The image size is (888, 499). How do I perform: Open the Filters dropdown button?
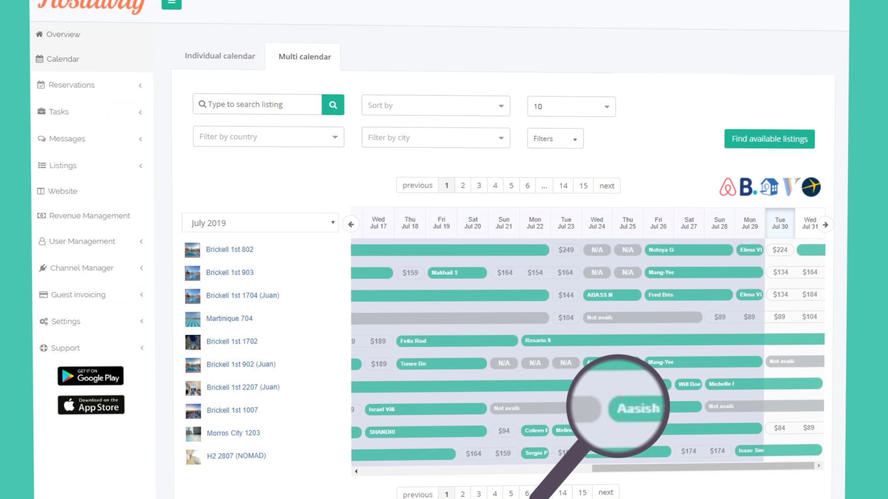555,139
